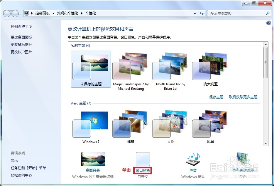
Task: Open 更改帐户图片 link
Action: pos(21,52)
